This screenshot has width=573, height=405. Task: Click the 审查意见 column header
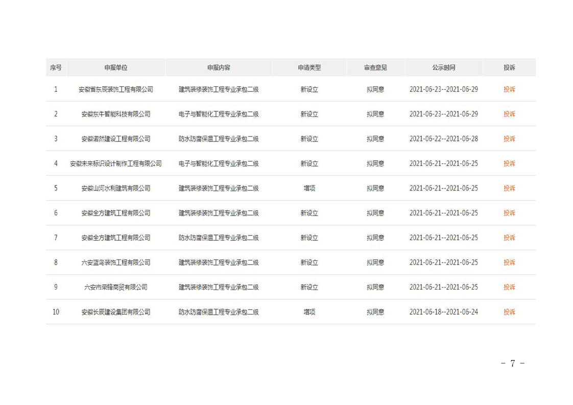375,67
